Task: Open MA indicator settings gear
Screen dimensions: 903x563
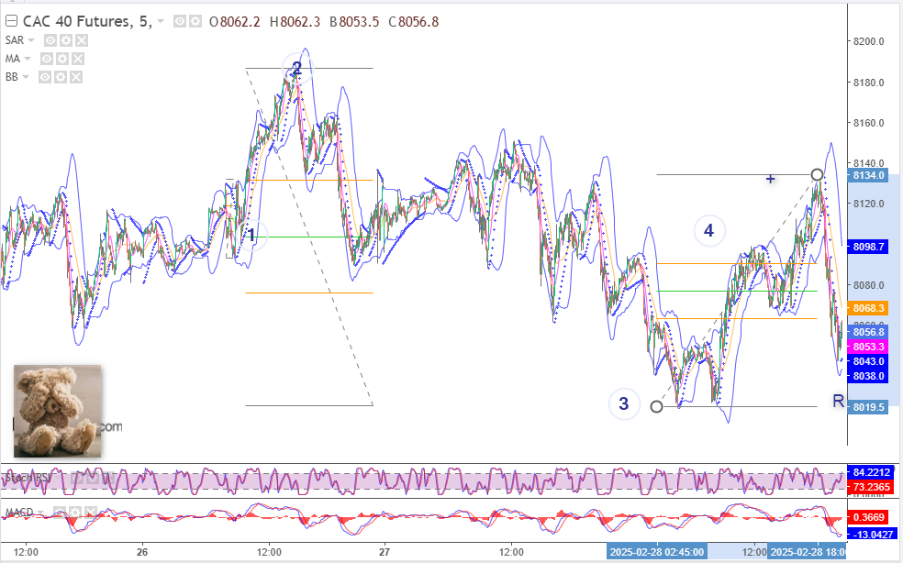Action: pos(62,59)
